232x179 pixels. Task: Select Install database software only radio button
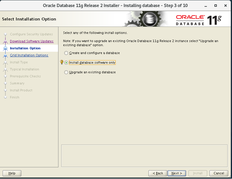(x=66, y=62)
